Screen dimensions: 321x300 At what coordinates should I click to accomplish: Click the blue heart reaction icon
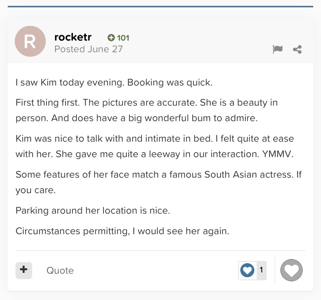pos(247,270)
